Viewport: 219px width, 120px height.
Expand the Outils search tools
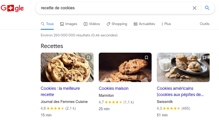(x=204, y=24)
